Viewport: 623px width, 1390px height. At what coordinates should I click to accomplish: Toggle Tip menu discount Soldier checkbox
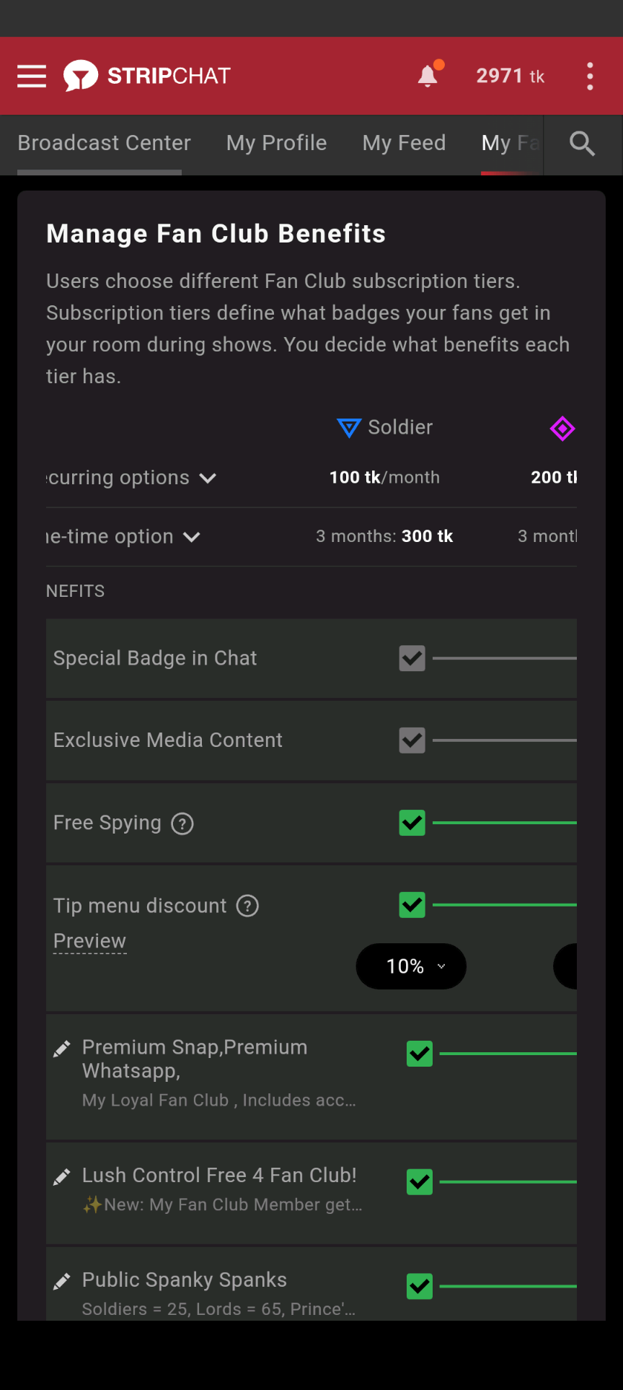(412, 905)
